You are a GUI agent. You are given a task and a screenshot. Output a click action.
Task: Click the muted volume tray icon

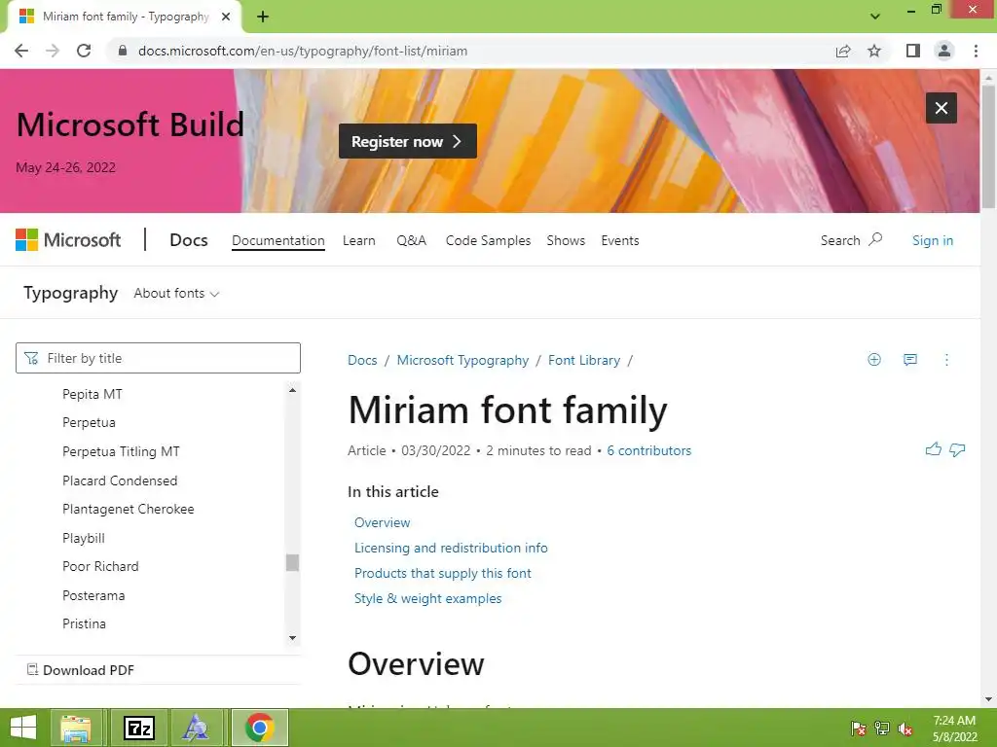coord(905,729)
